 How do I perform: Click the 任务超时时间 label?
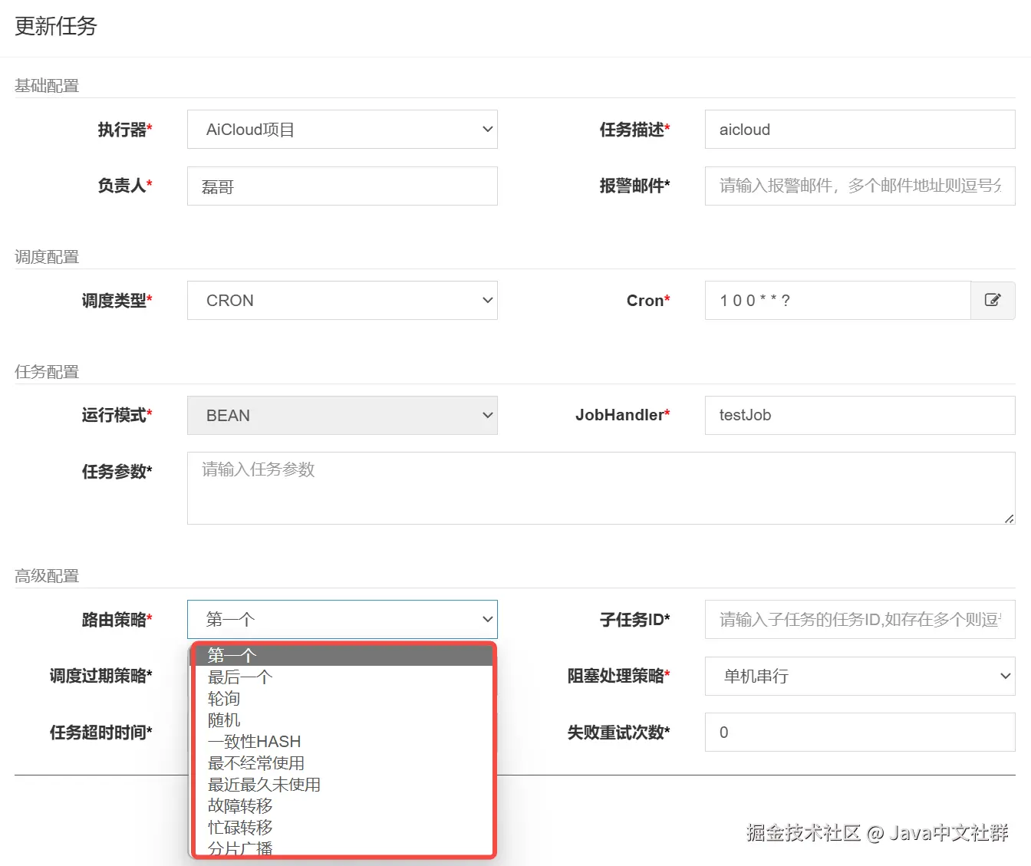tap(100, 733)
